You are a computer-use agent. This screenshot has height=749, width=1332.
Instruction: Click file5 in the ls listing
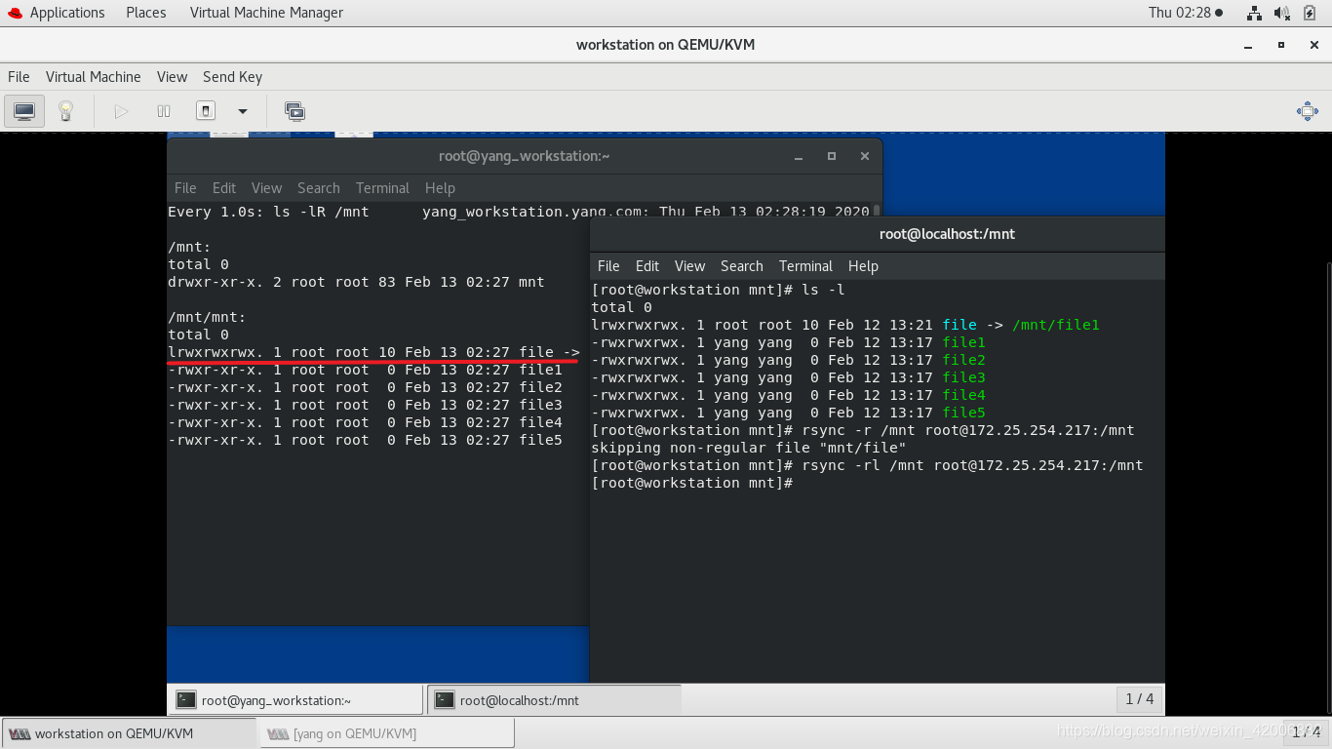963,413
